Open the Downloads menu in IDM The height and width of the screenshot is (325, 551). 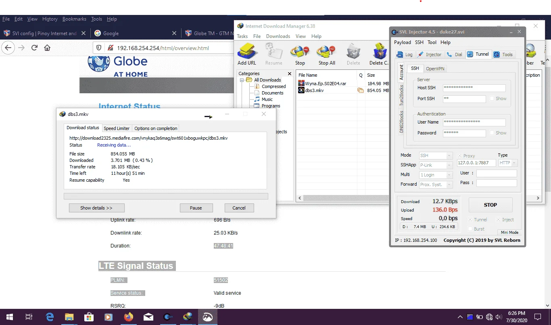[278, 36]
